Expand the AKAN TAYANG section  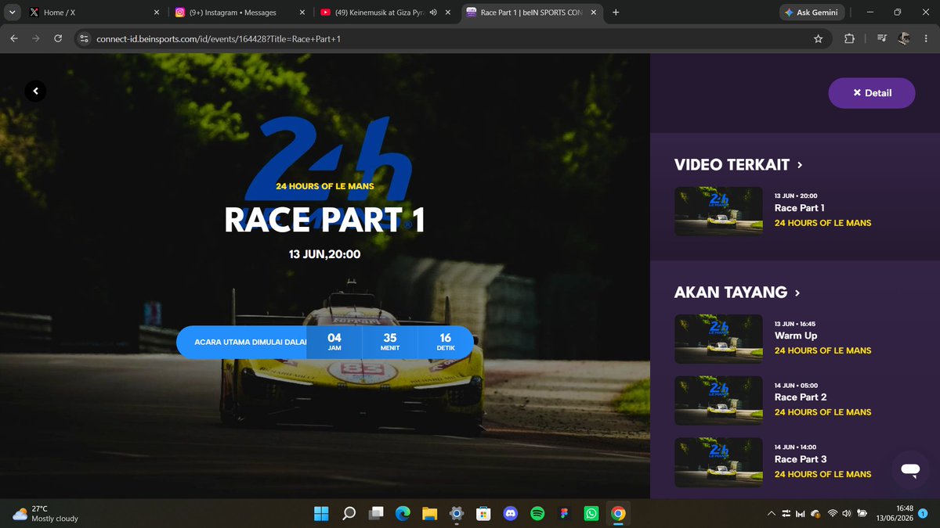tap(737, 293)
